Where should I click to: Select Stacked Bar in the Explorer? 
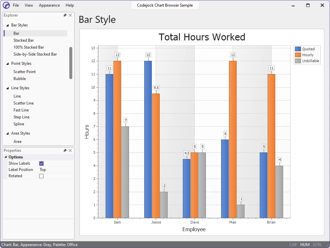click(23, 40)
